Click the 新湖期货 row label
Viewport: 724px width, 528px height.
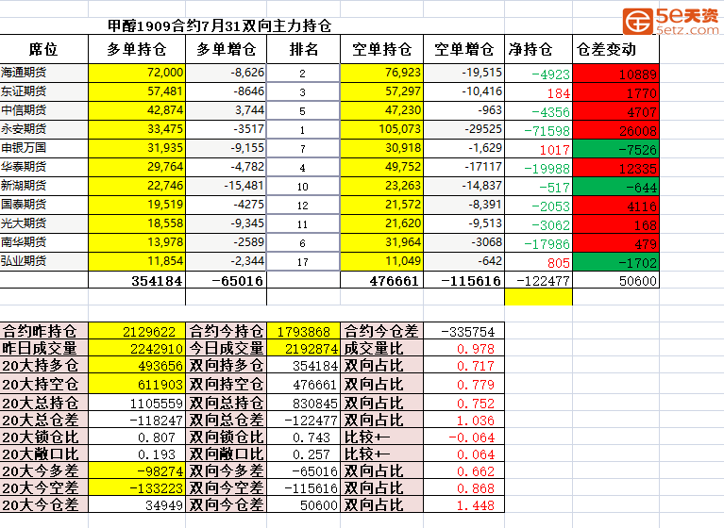point(43,187)
